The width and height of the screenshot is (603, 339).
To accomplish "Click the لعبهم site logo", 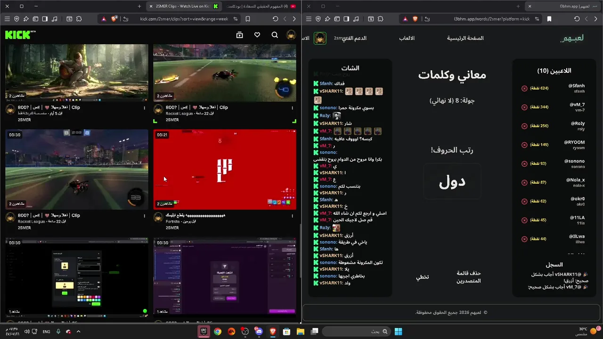I will click(x=572, y=38).
